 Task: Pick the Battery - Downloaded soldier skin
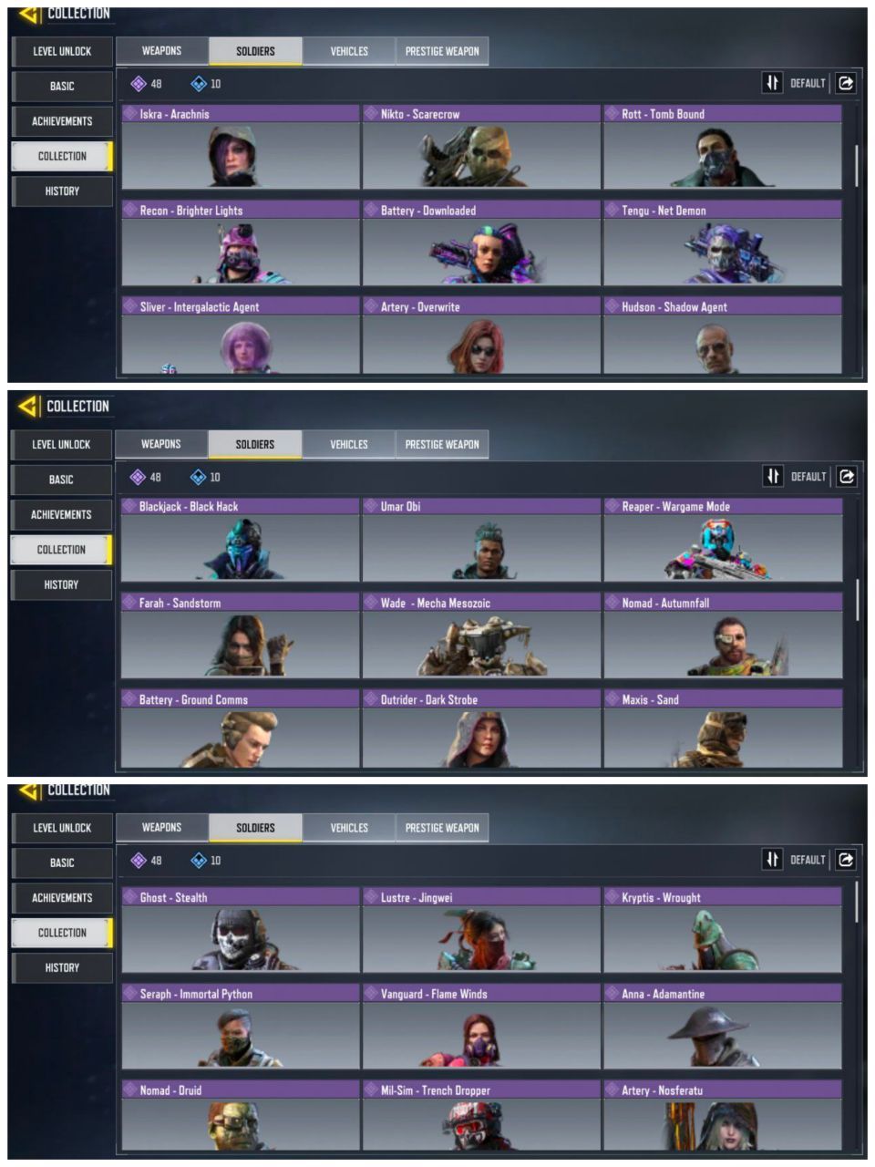pyautogui.click(x=481, y=243)
